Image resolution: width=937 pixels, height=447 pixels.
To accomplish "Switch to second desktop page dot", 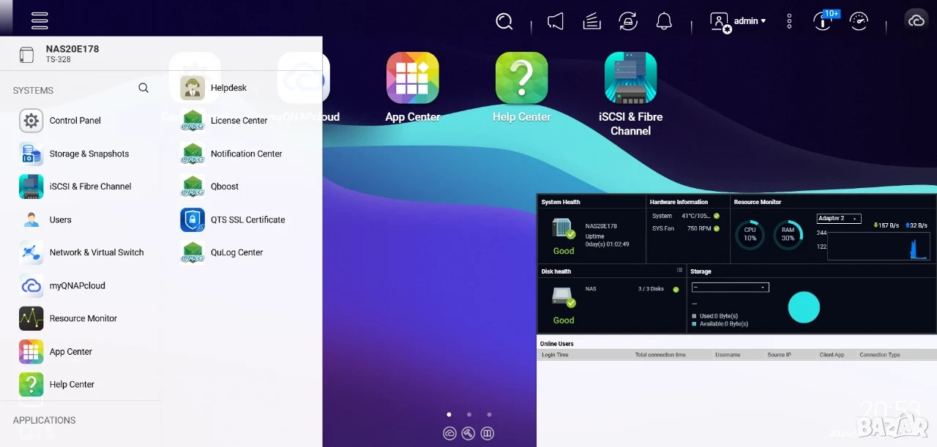I will 469,414.
